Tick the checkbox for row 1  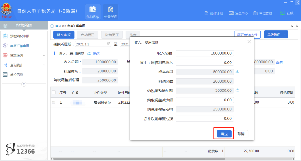pyautogui.click(x=54, y=102)
